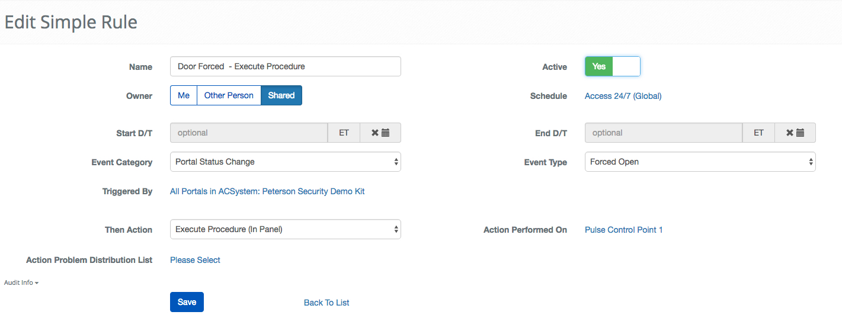Click Please Select for distribution list

(195, 260)
